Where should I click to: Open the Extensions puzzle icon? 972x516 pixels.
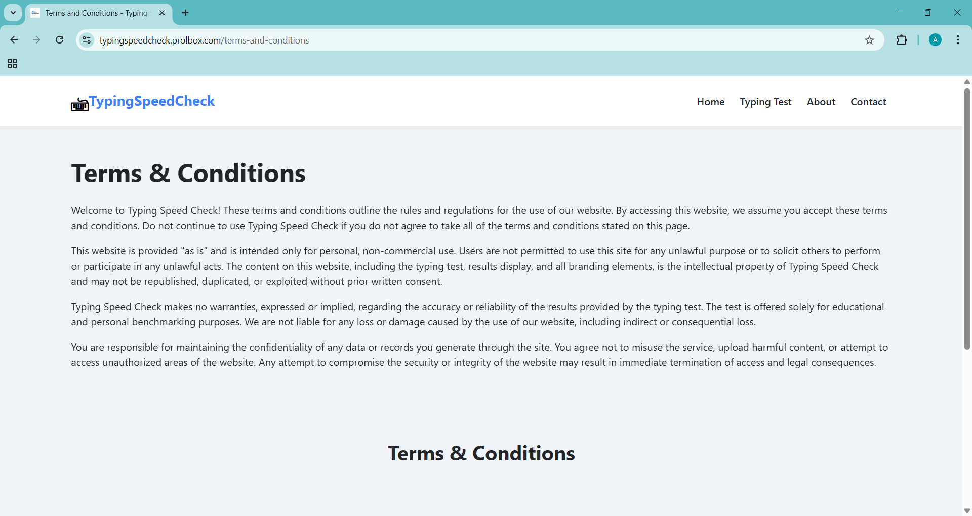coord(902,40)
